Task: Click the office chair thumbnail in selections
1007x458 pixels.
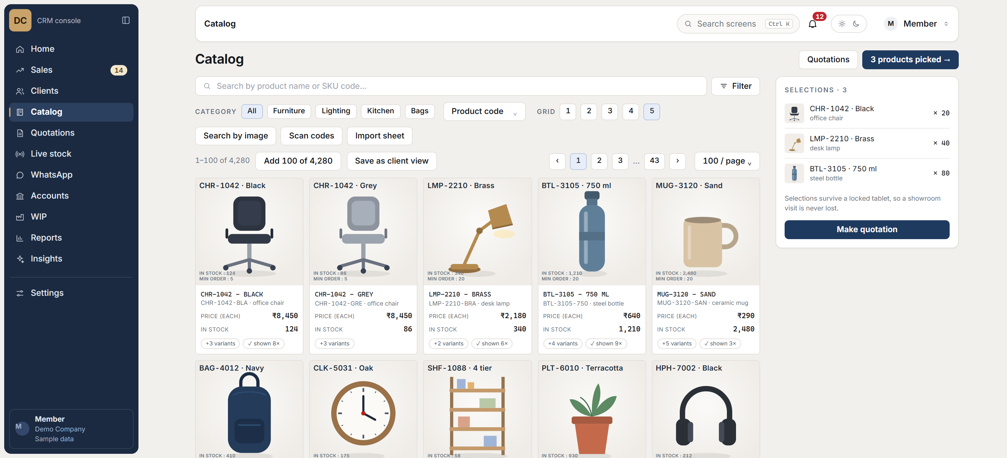Action: [794, 113]
